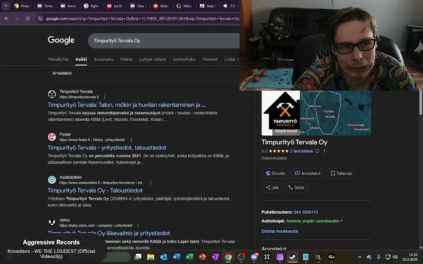Switch to the AutoT browser tab
The width and height of the screenshot is (423, 264).
208,6
